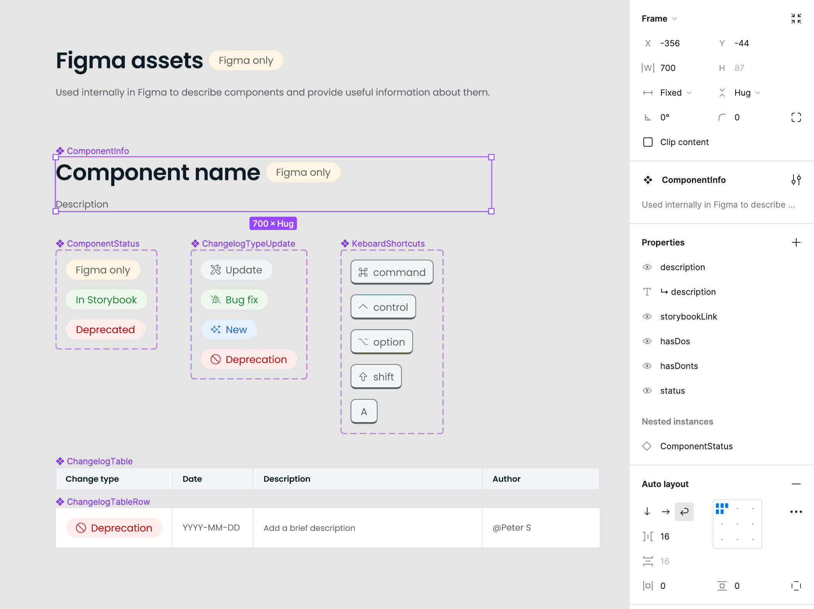Click the red Deprecated status badge

(x=105, y=329)
